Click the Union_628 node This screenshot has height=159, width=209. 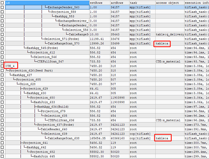pyautogui.click(x=28, y=84)
